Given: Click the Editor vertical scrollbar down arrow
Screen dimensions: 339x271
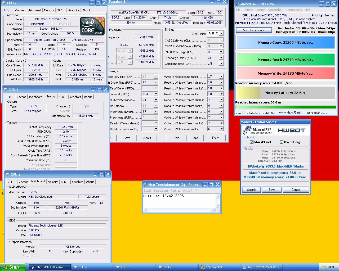Looking at the screenshot, I should click(218, 206).
